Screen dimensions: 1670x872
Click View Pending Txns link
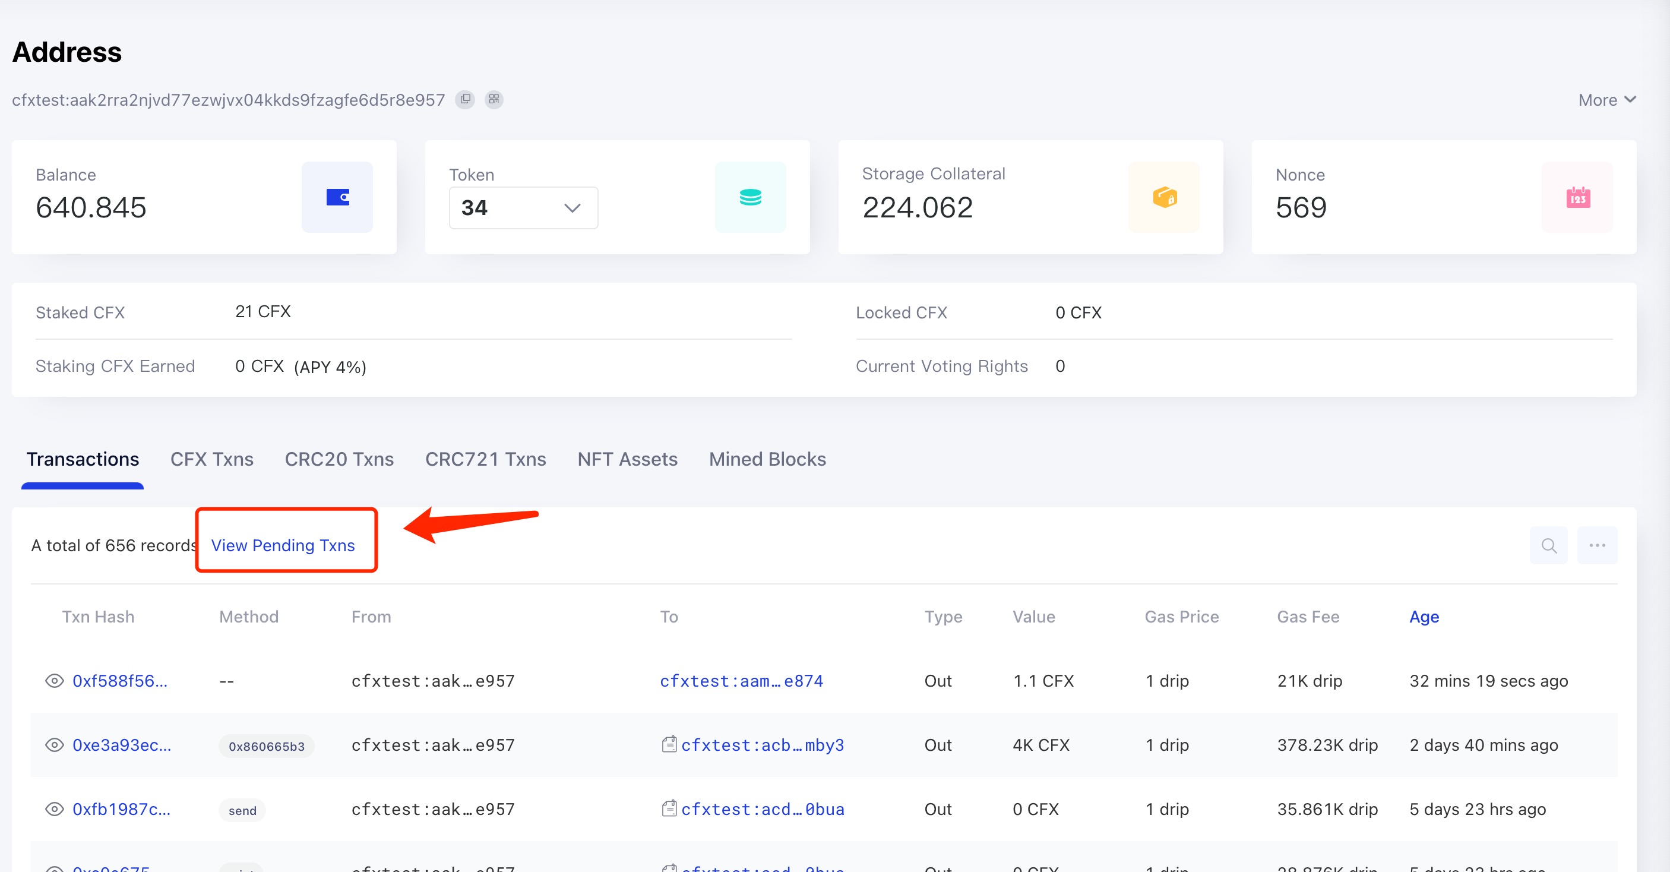[283, 545]
